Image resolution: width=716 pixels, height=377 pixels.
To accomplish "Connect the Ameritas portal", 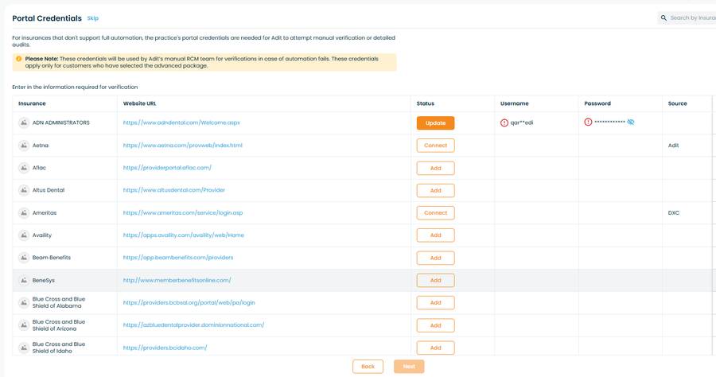I will coord(435,212).
